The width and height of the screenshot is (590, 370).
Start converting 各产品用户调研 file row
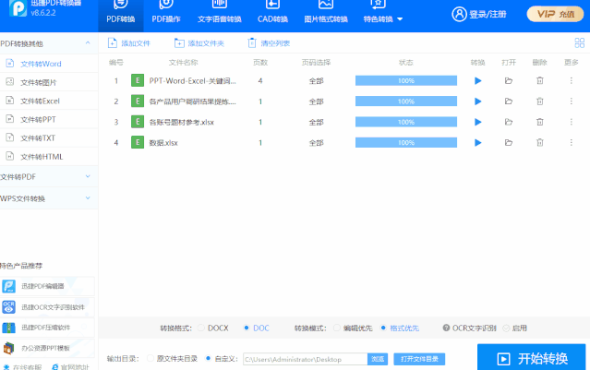[x=478, y=101]
